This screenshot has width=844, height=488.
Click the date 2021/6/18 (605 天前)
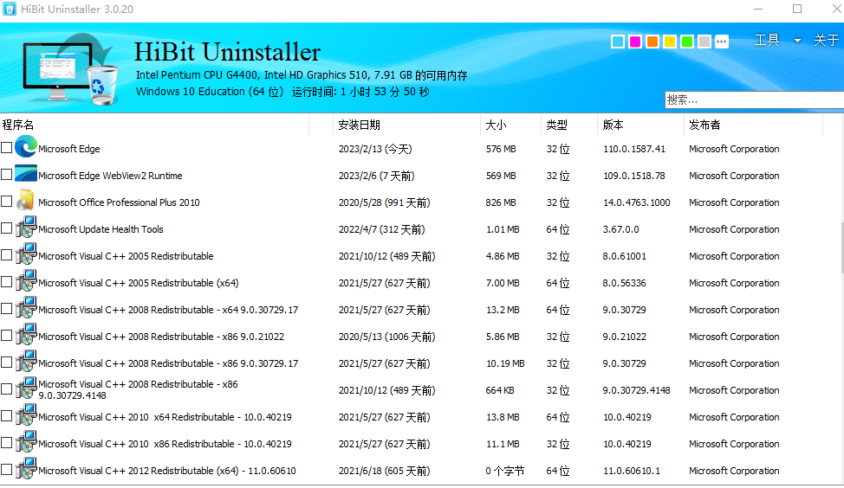pos(385,472)
